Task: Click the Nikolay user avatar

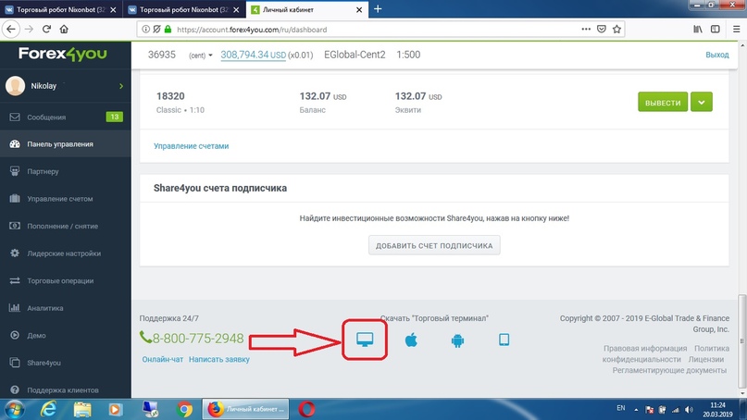Action: (15, 86)
